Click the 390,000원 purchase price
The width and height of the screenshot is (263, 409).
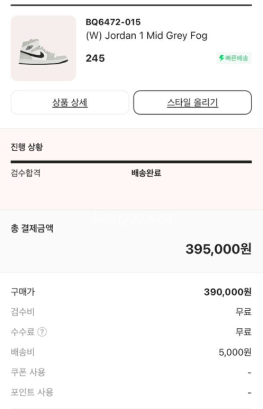(x=227, y=292)
